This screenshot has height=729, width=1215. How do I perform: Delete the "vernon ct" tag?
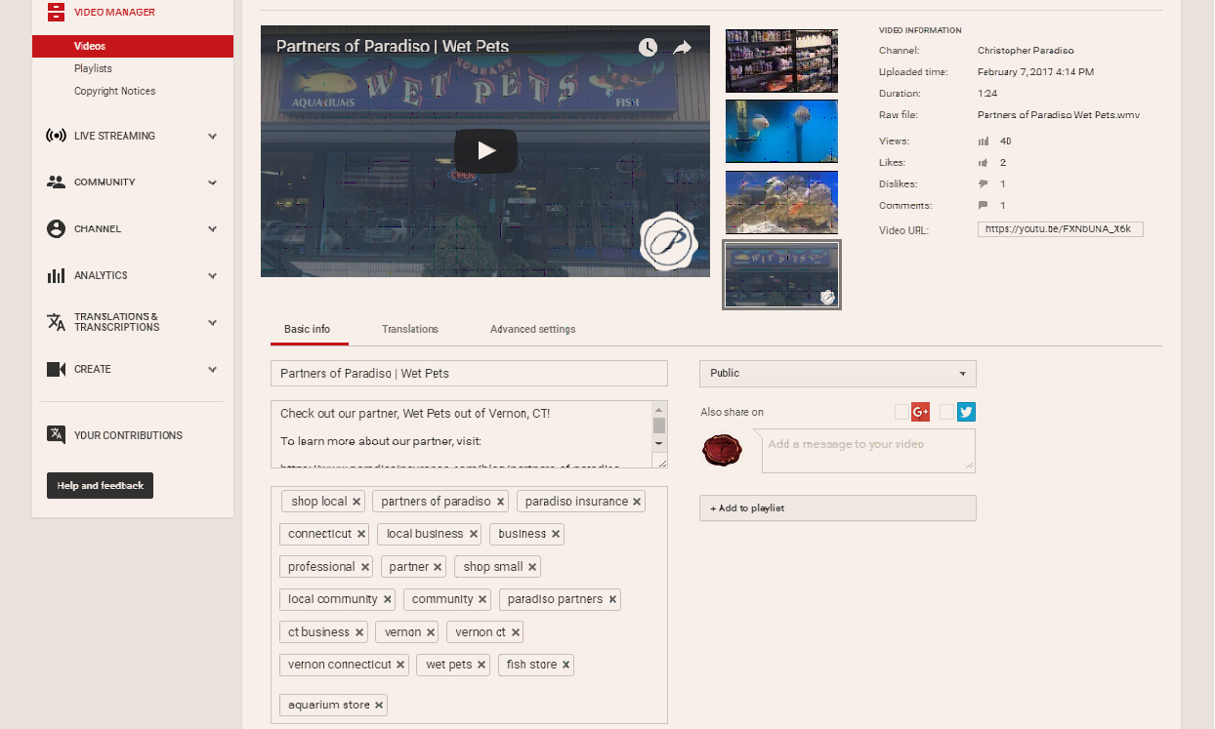516,632
